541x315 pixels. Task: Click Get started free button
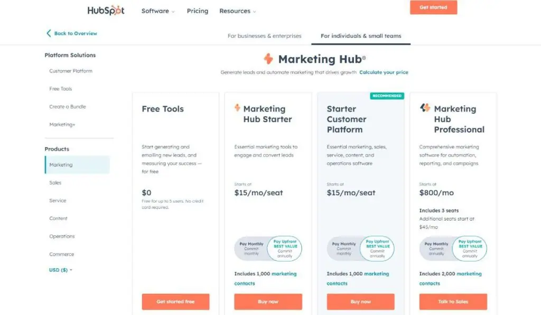click(175, 302)
